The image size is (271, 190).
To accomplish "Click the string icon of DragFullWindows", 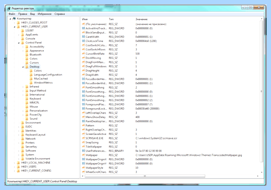I will click(x=83, y=66).
